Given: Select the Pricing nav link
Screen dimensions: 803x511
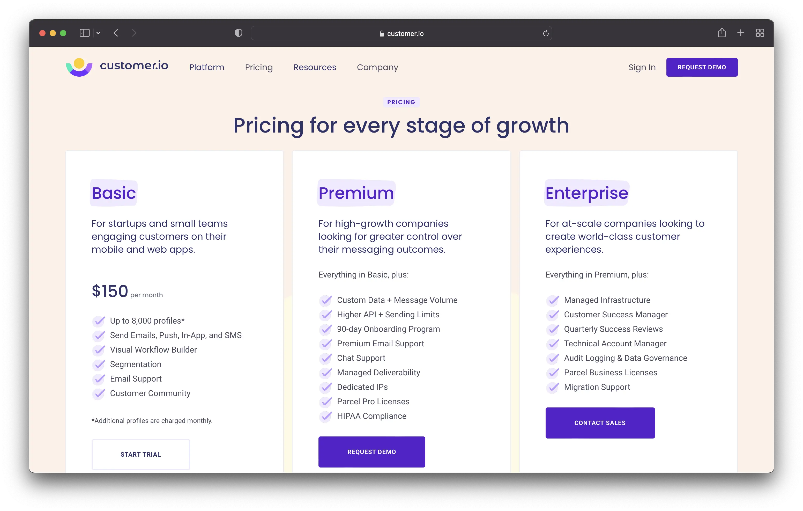Looking at the screenshot, I should [x=259, y=67].
